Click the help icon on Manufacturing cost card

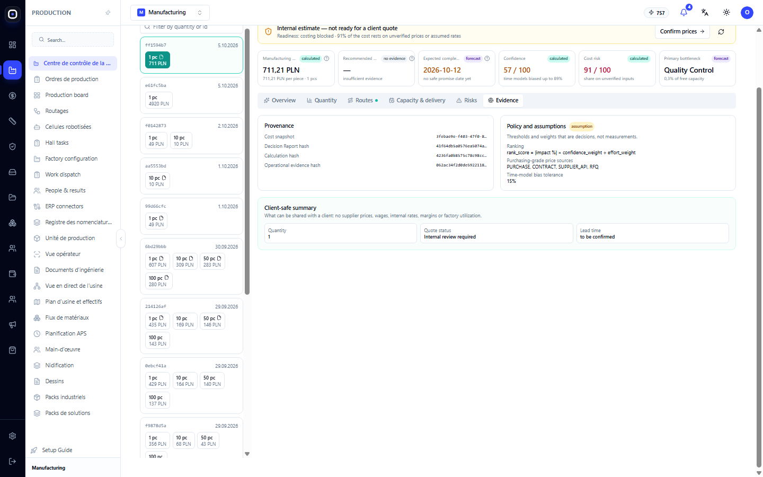[326, 59]
